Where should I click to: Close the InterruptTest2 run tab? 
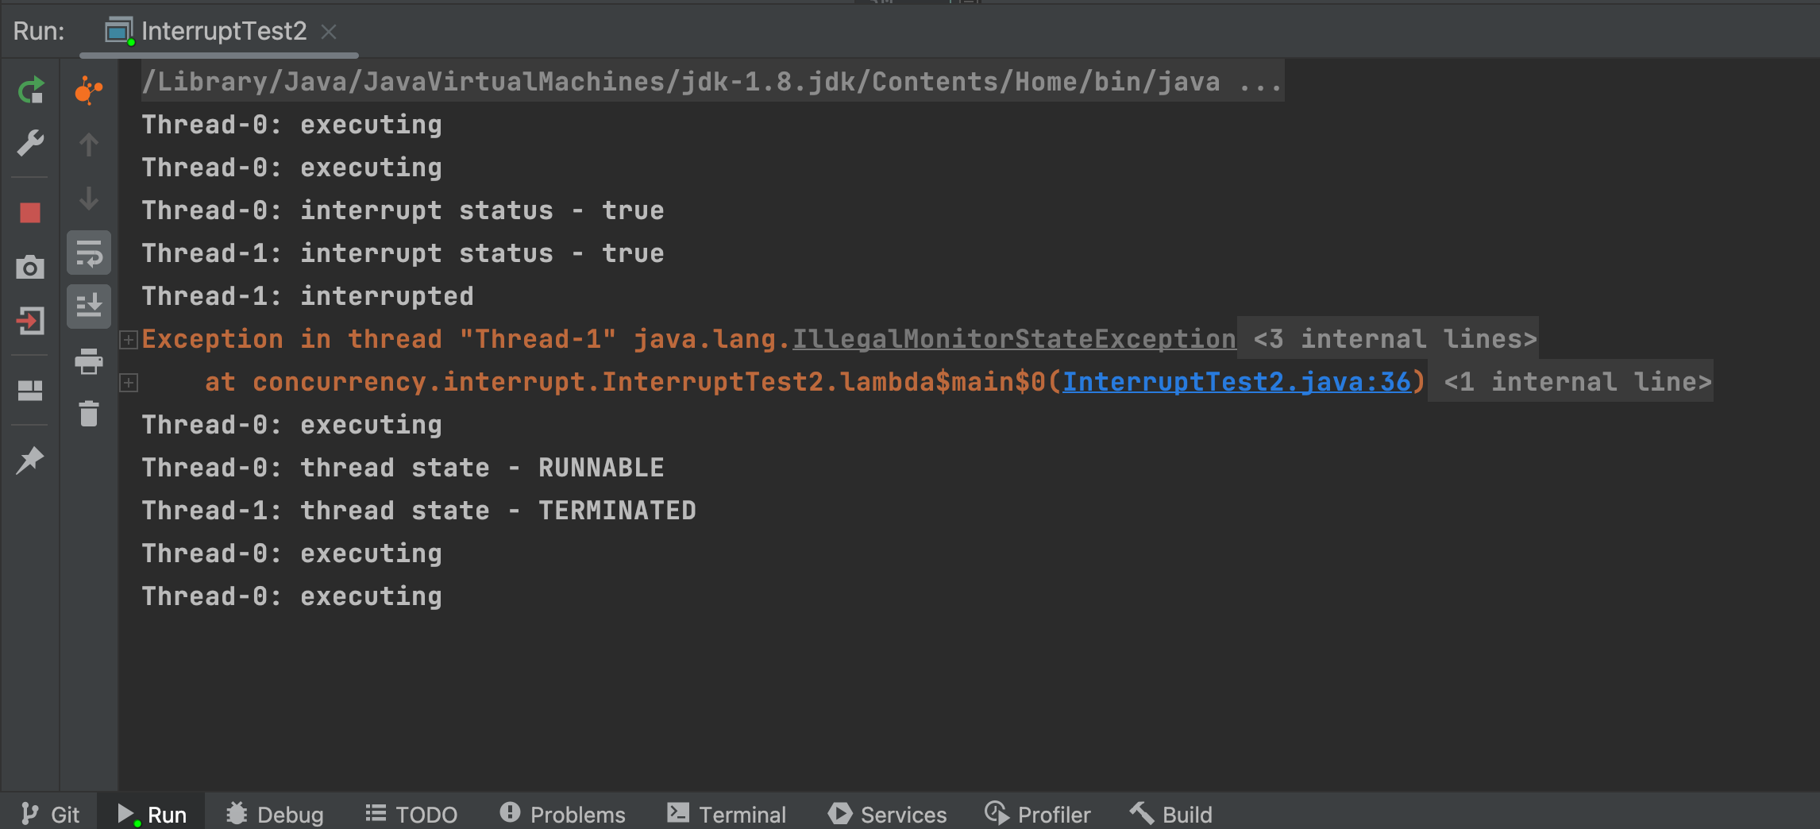tap(329, 32)
